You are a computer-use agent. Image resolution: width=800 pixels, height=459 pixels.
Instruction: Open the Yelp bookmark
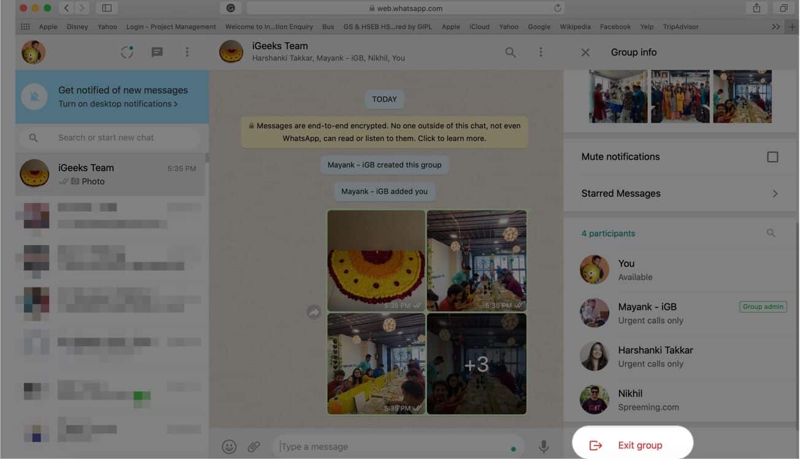[x=647, y=27]
